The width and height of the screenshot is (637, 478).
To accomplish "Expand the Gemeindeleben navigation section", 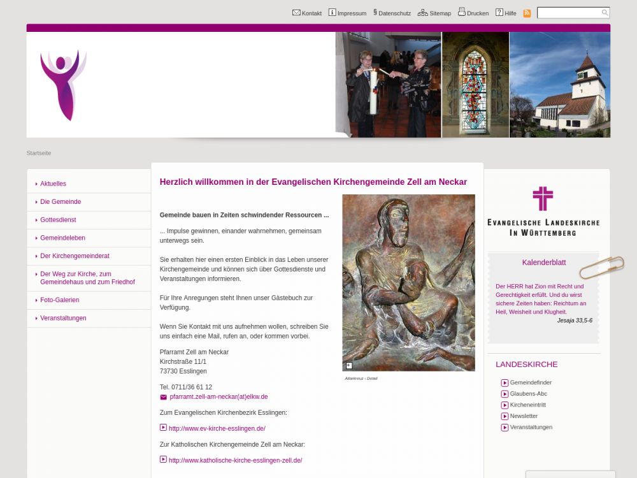I will pos(62,238).
